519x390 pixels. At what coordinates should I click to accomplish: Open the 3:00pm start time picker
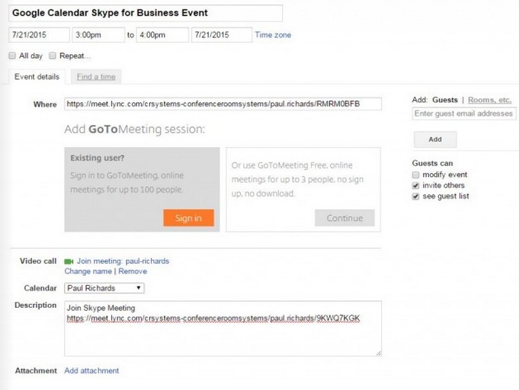[x=98, y=35]
